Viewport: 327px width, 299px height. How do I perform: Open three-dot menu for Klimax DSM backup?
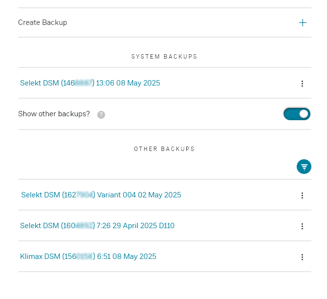(302, 257)
